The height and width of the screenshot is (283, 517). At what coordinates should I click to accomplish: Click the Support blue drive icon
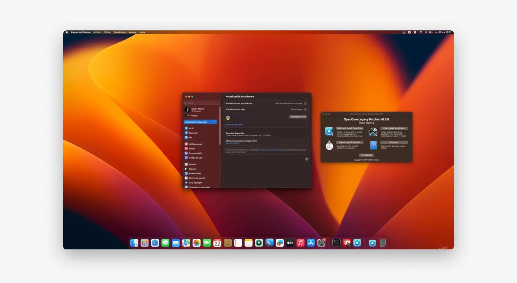click(x=373, y=145)
